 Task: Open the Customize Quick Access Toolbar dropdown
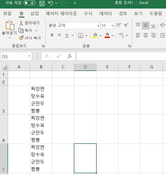pyautogui.click(x=75, y=3)
